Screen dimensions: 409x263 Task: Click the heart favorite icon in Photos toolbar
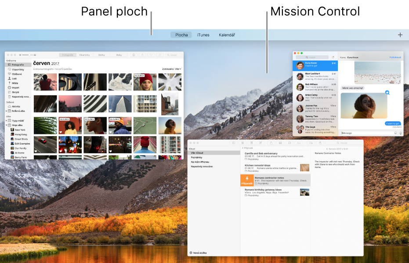(151, 55)
